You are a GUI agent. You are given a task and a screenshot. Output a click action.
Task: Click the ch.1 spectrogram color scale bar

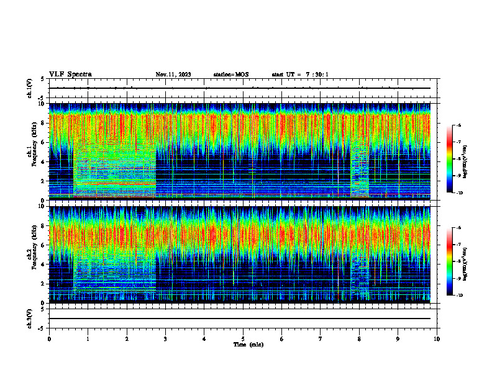(x=450, y=159)
